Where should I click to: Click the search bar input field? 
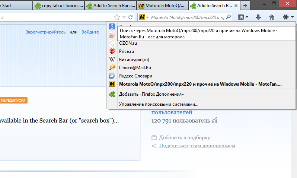[188, 18]
